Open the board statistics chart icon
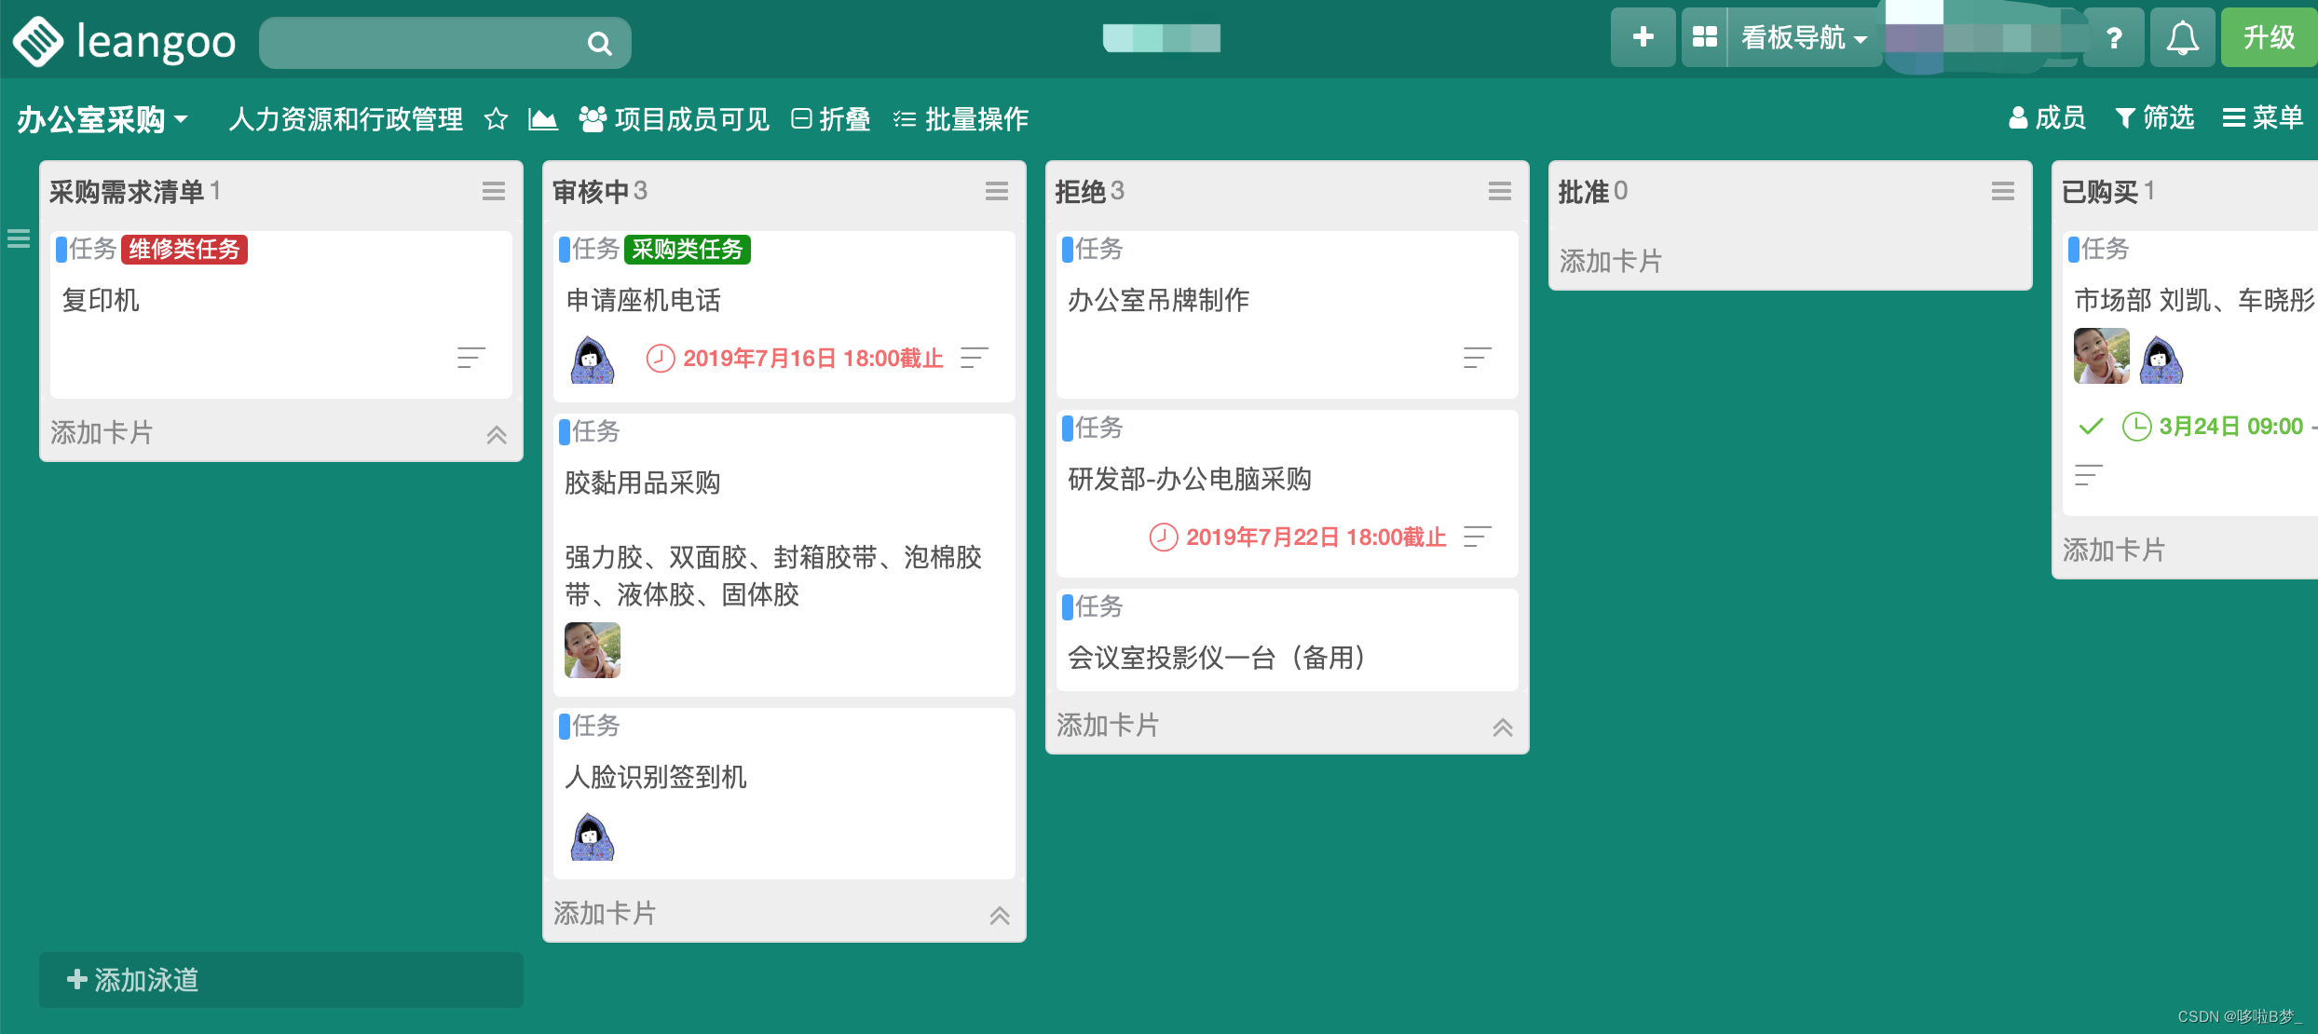 (542, 119)
